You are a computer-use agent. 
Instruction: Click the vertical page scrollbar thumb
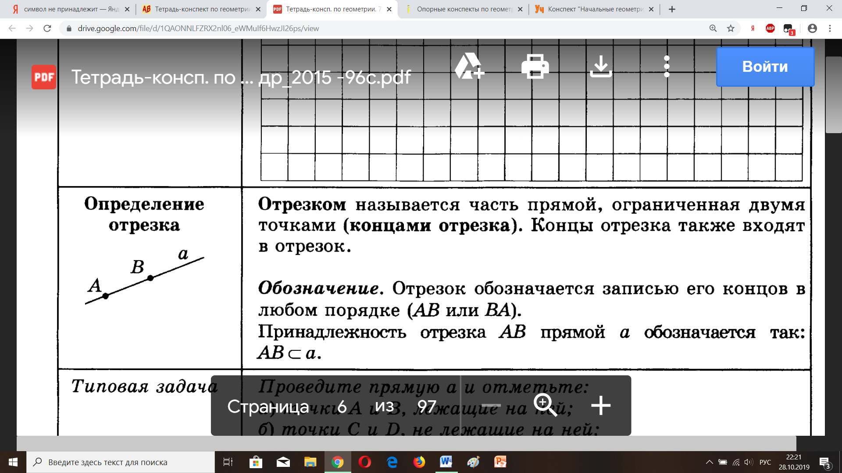coord(833,94)
